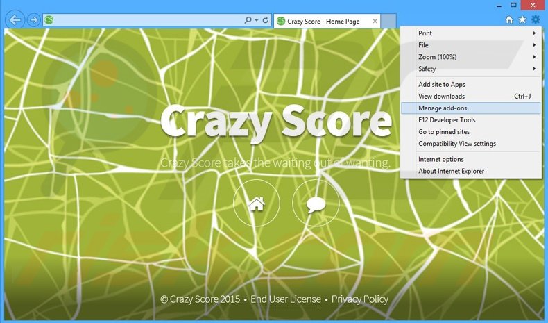Click the circular home icon on page
The height and width of the screenshot is (323, 548).
257,203
